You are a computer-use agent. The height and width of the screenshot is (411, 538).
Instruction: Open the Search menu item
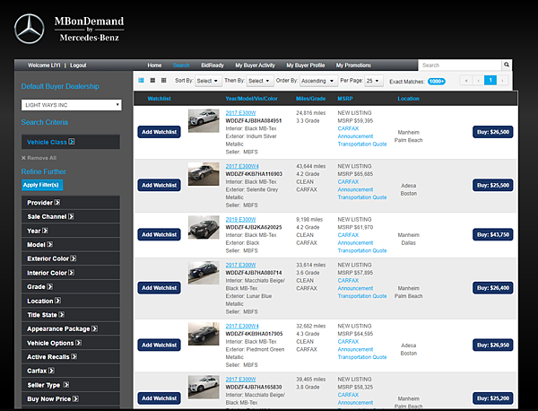click(x=181, y=66)
